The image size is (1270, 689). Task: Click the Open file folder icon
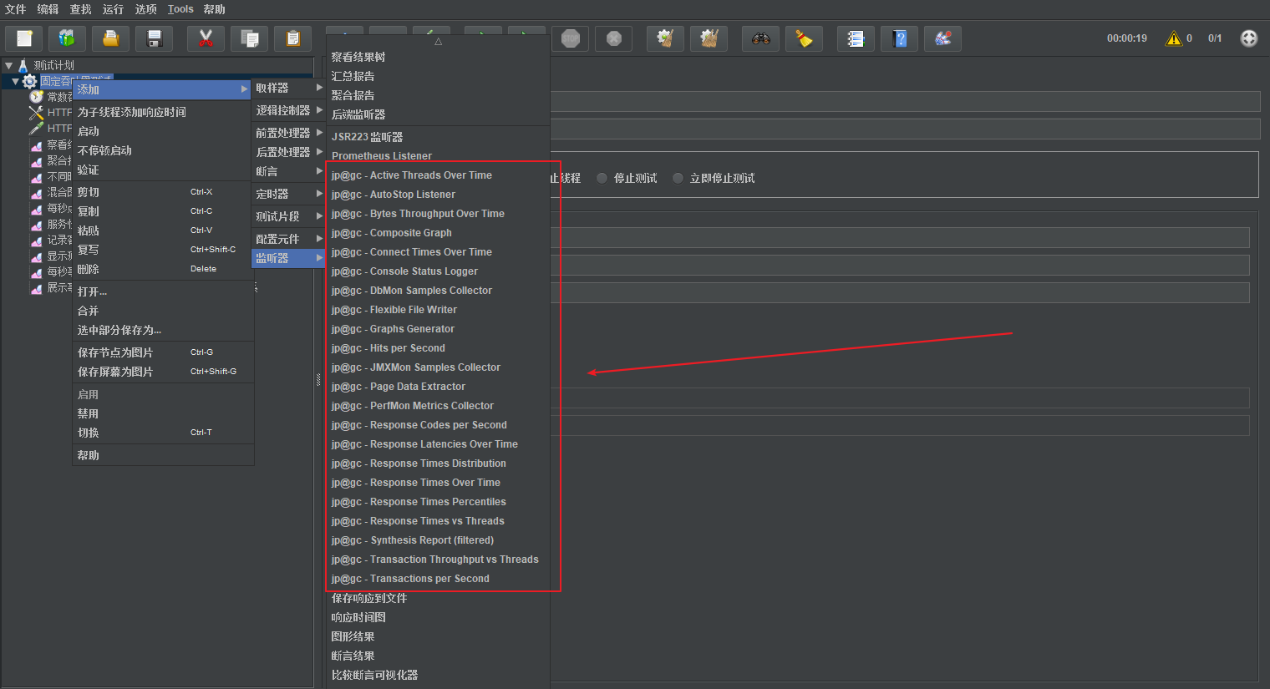[x=111, y=38]
